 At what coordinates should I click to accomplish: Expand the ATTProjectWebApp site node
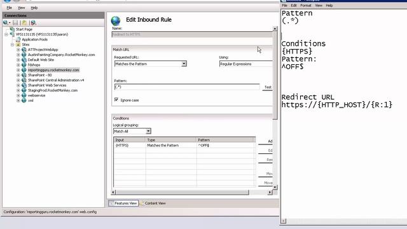[18, 50]
